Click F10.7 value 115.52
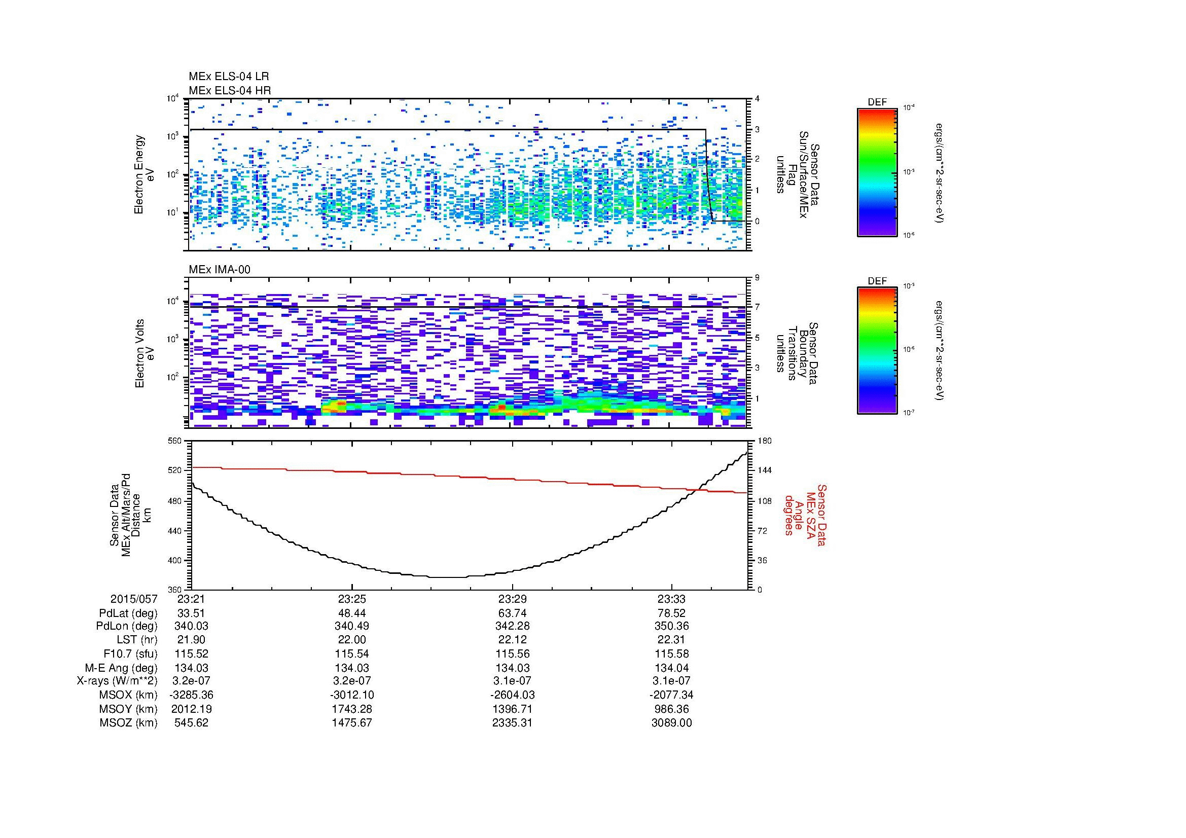This screenshot has width=1186, height=838. coord(191,654)
